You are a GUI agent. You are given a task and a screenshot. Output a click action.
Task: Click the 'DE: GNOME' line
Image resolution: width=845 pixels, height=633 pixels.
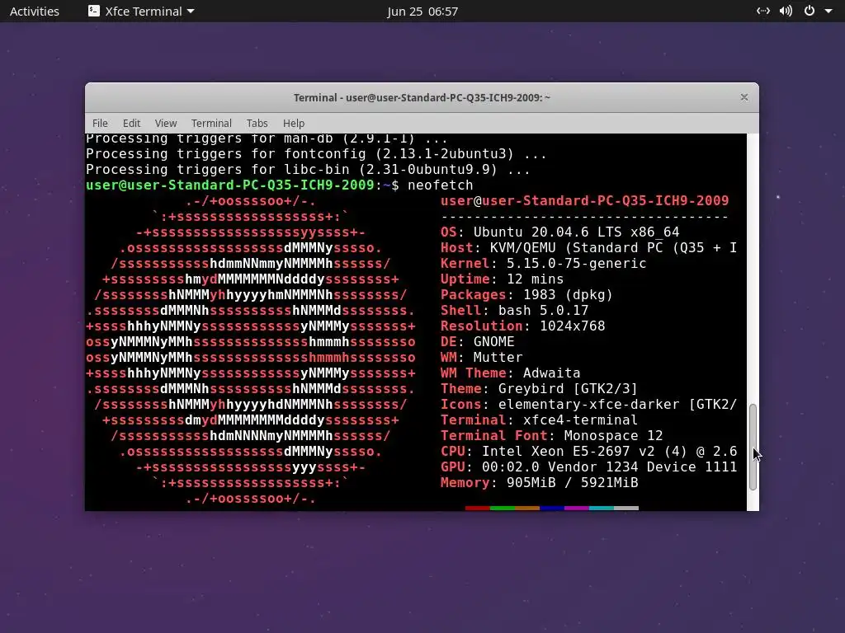pos(477,341)
